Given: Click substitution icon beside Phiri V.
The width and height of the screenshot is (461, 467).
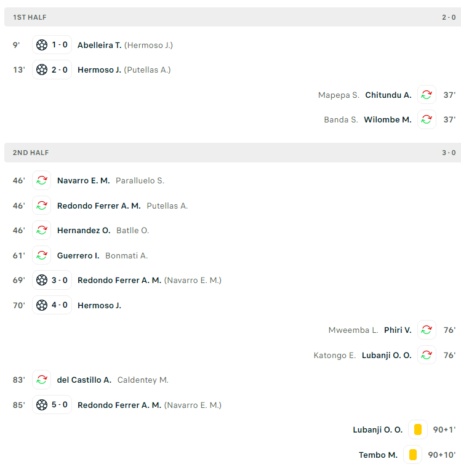Looking at the screenshot, I should click(427, 330).
